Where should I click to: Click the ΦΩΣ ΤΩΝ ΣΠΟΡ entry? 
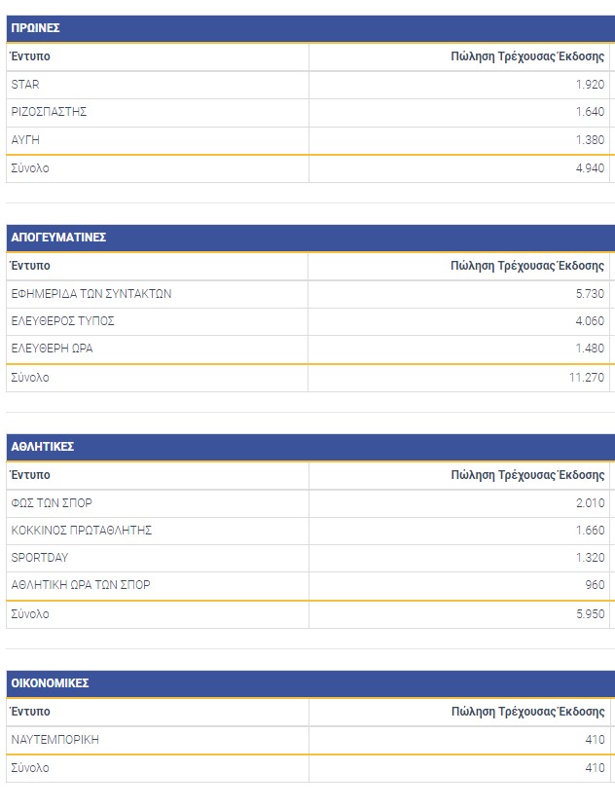point(52,503)
